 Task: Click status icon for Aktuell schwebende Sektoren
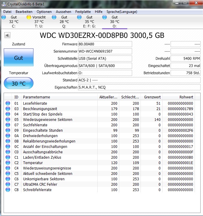[8, 173]
